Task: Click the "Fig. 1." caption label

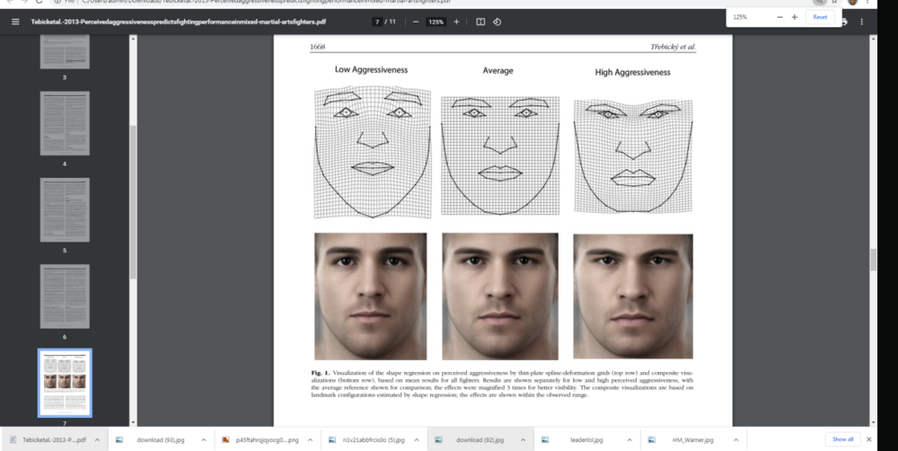Action: pos(321,373)
